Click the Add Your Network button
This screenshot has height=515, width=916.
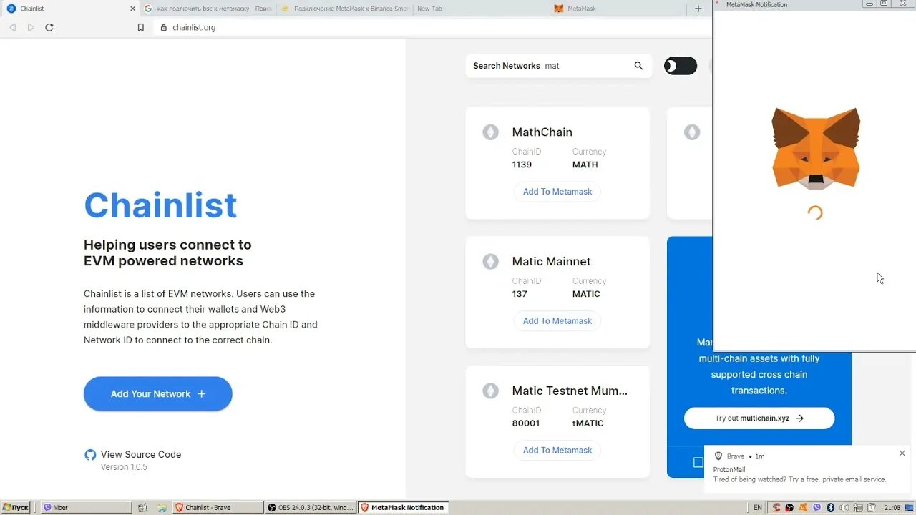coord(158,394)
